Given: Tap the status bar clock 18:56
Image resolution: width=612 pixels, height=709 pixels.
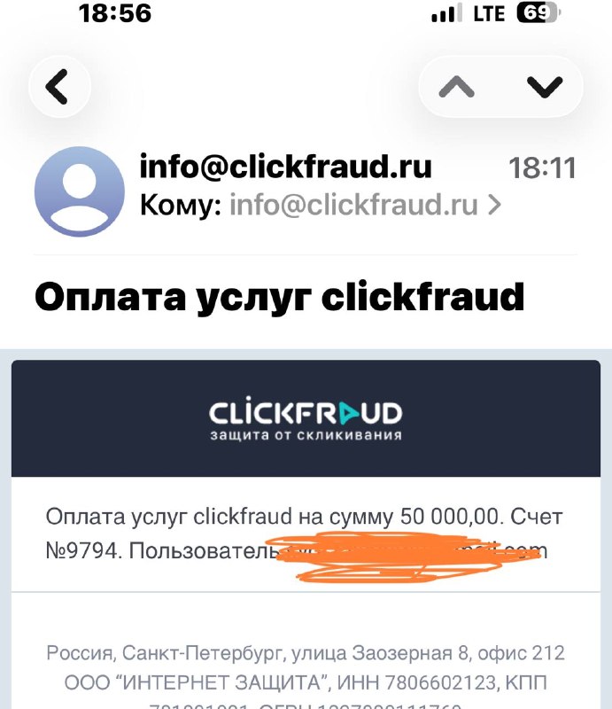Looking at the screenshot, I should [x=115, y=12].
